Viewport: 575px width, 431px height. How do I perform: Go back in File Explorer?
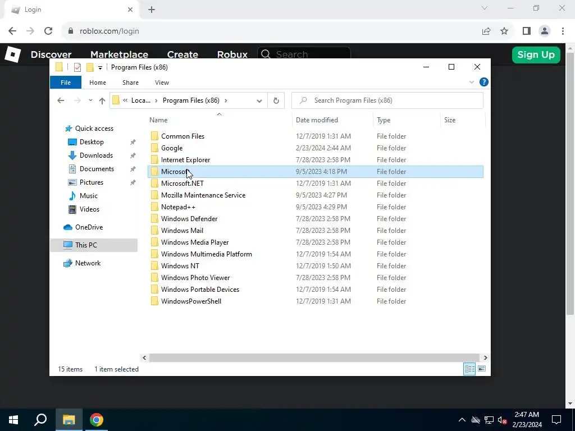click(61, 100)
